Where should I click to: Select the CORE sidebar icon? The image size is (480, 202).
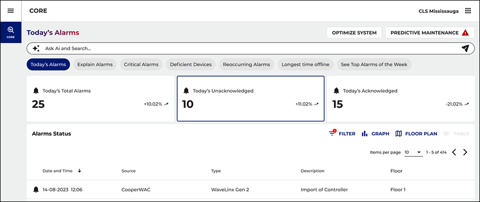click(x=11, y=32)
